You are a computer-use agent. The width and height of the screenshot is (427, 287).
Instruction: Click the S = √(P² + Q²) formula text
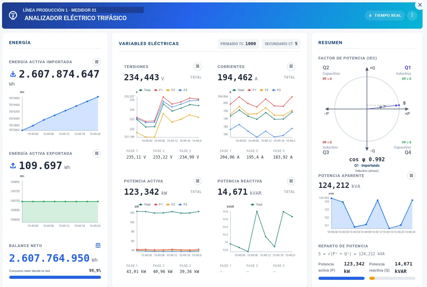click(x=352, y=254)
